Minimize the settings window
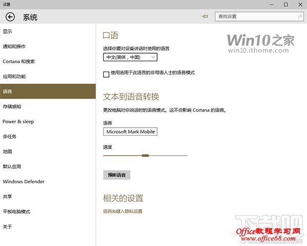Screen dimensions: 307x246 click(271, 5)
